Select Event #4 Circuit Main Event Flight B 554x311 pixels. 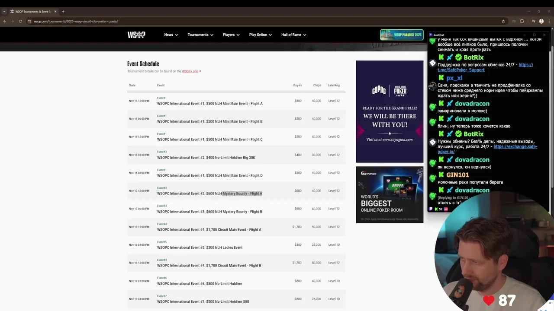[x=236, y=263]
